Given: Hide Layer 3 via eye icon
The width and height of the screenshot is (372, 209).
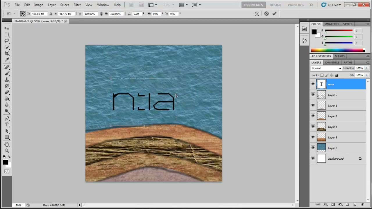Looking at the screenshot, I should 313,137.
